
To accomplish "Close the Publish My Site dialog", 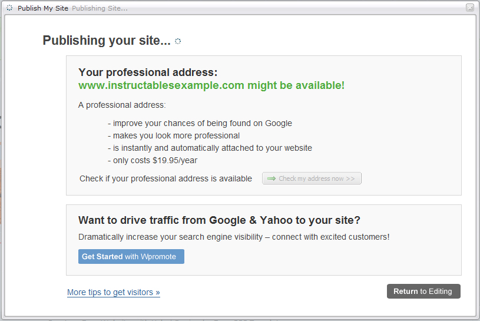I will [469, 8].
